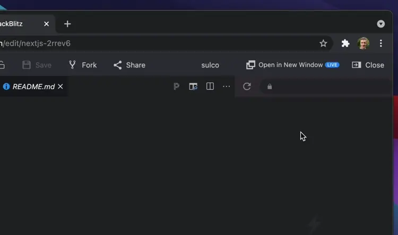Click the preview address field
Viewport: 398px width, 235px height.
pos(326,86)
